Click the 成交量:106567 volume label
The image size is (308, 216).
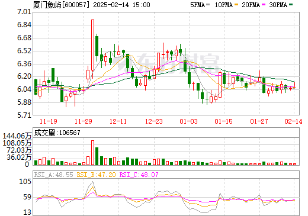[57, 133]
